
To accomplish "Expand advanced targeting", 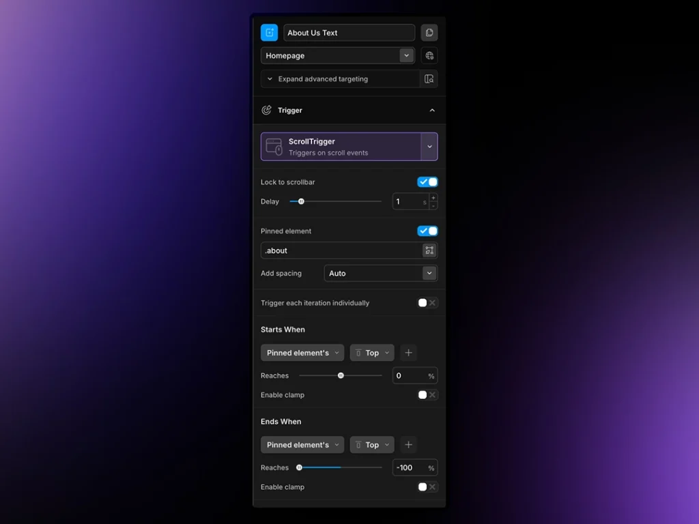I will pyautogui.click(x=323, y=79).
